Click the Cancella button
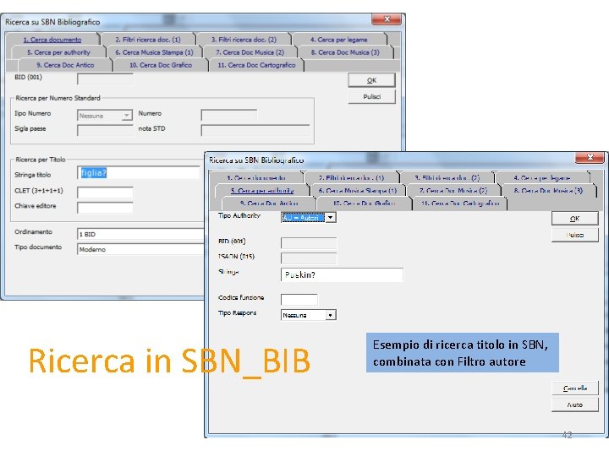Image resolution: width=609 pixels, height=456 pixels. coord(575,388)
